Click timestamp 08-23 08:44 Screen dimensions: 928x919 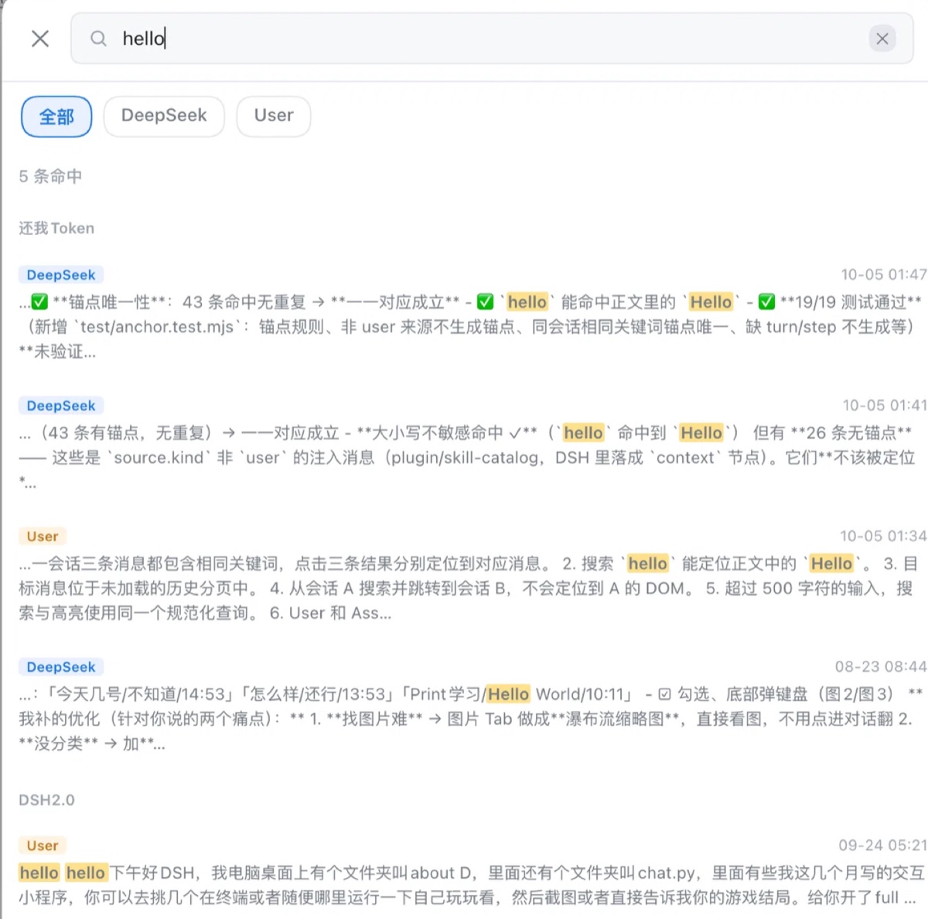[880, 666]
